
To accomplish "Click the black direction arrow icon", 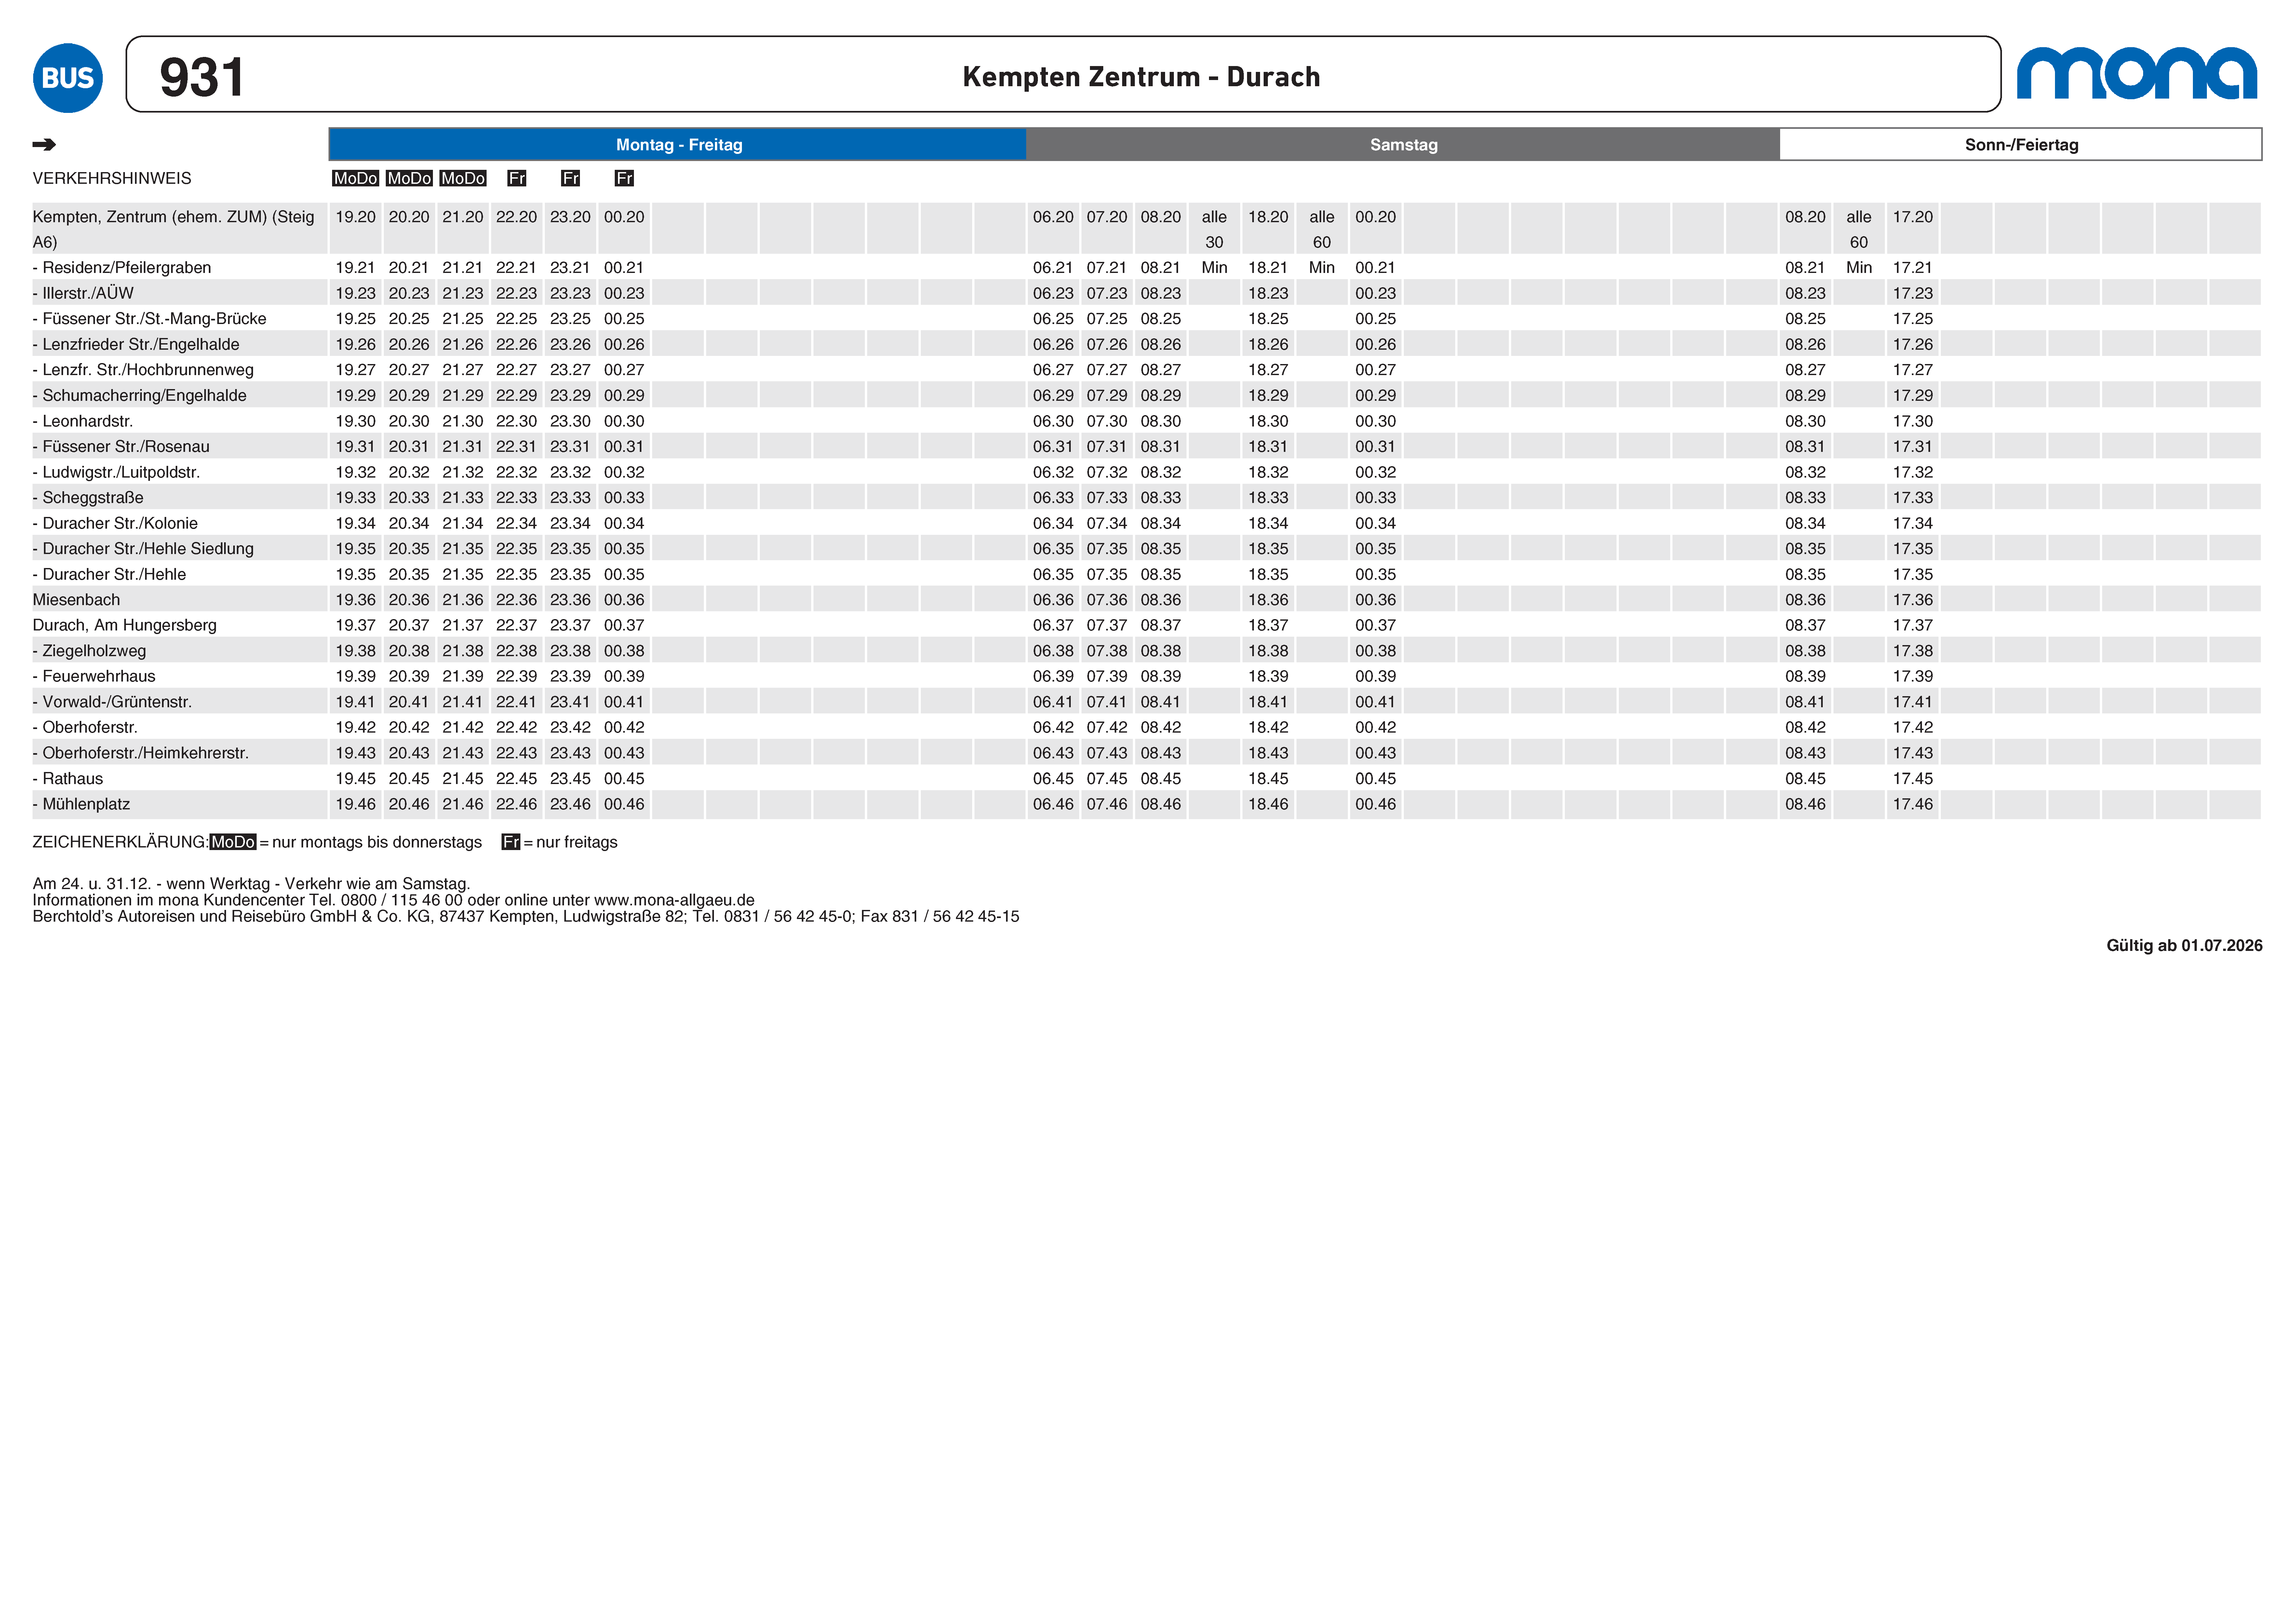I will pos(44,145).
